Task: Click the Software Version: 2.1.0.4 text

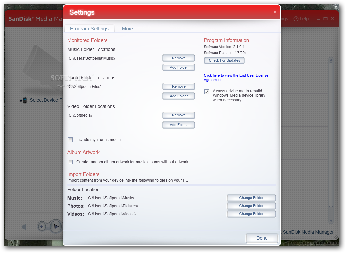Action: pos(224,47)
